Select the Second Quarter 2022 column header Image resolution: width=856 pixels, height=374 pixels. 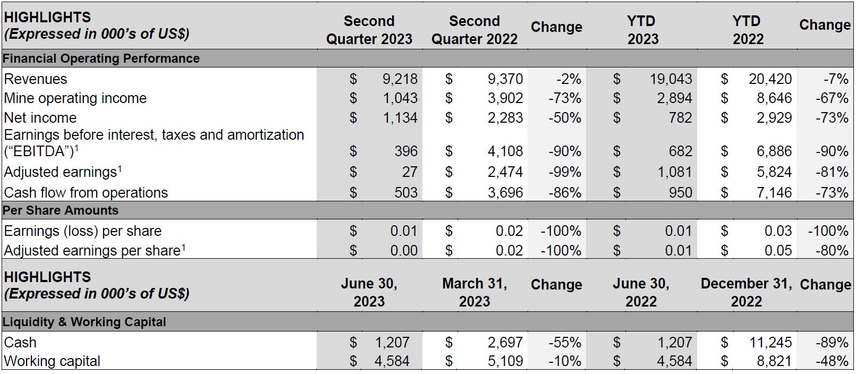pyautogui.click(x=474, y=30)
